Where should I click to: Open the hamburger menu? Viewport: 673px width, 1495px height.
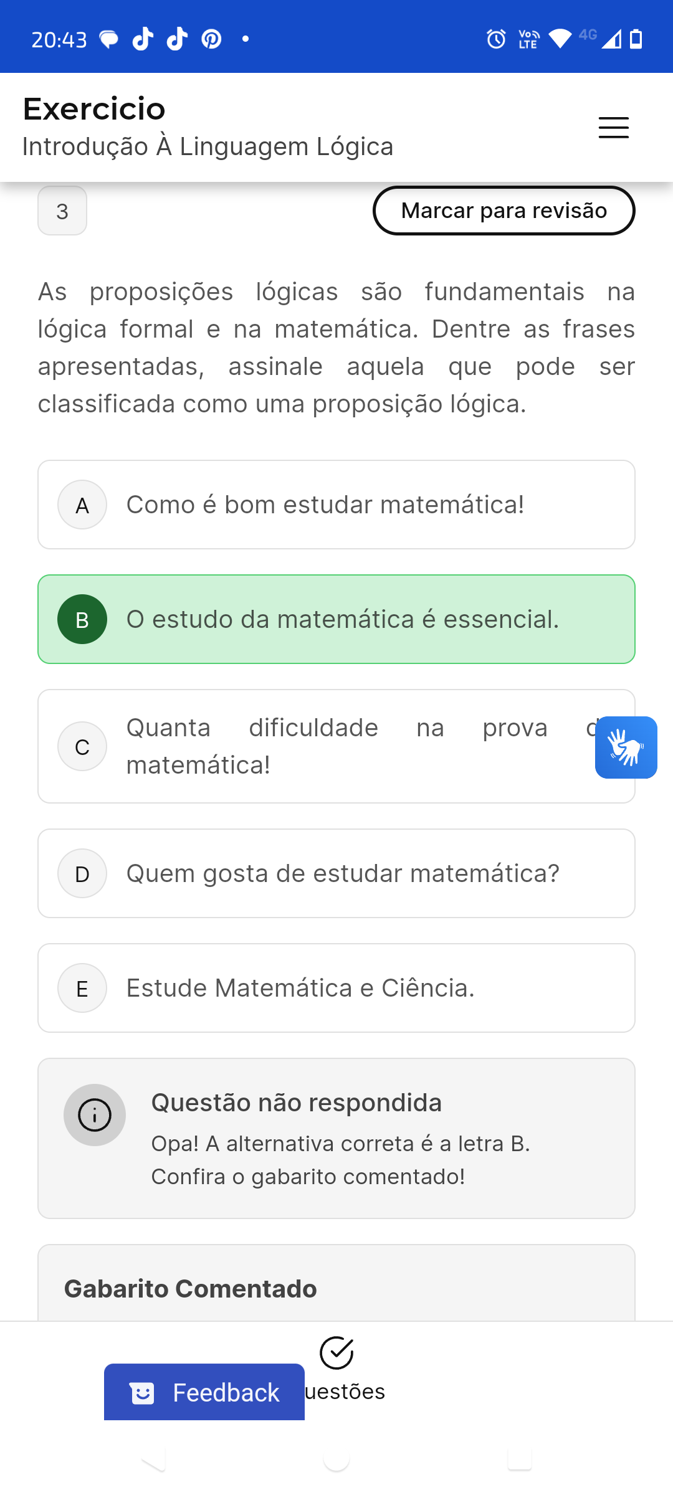(613, 127)
